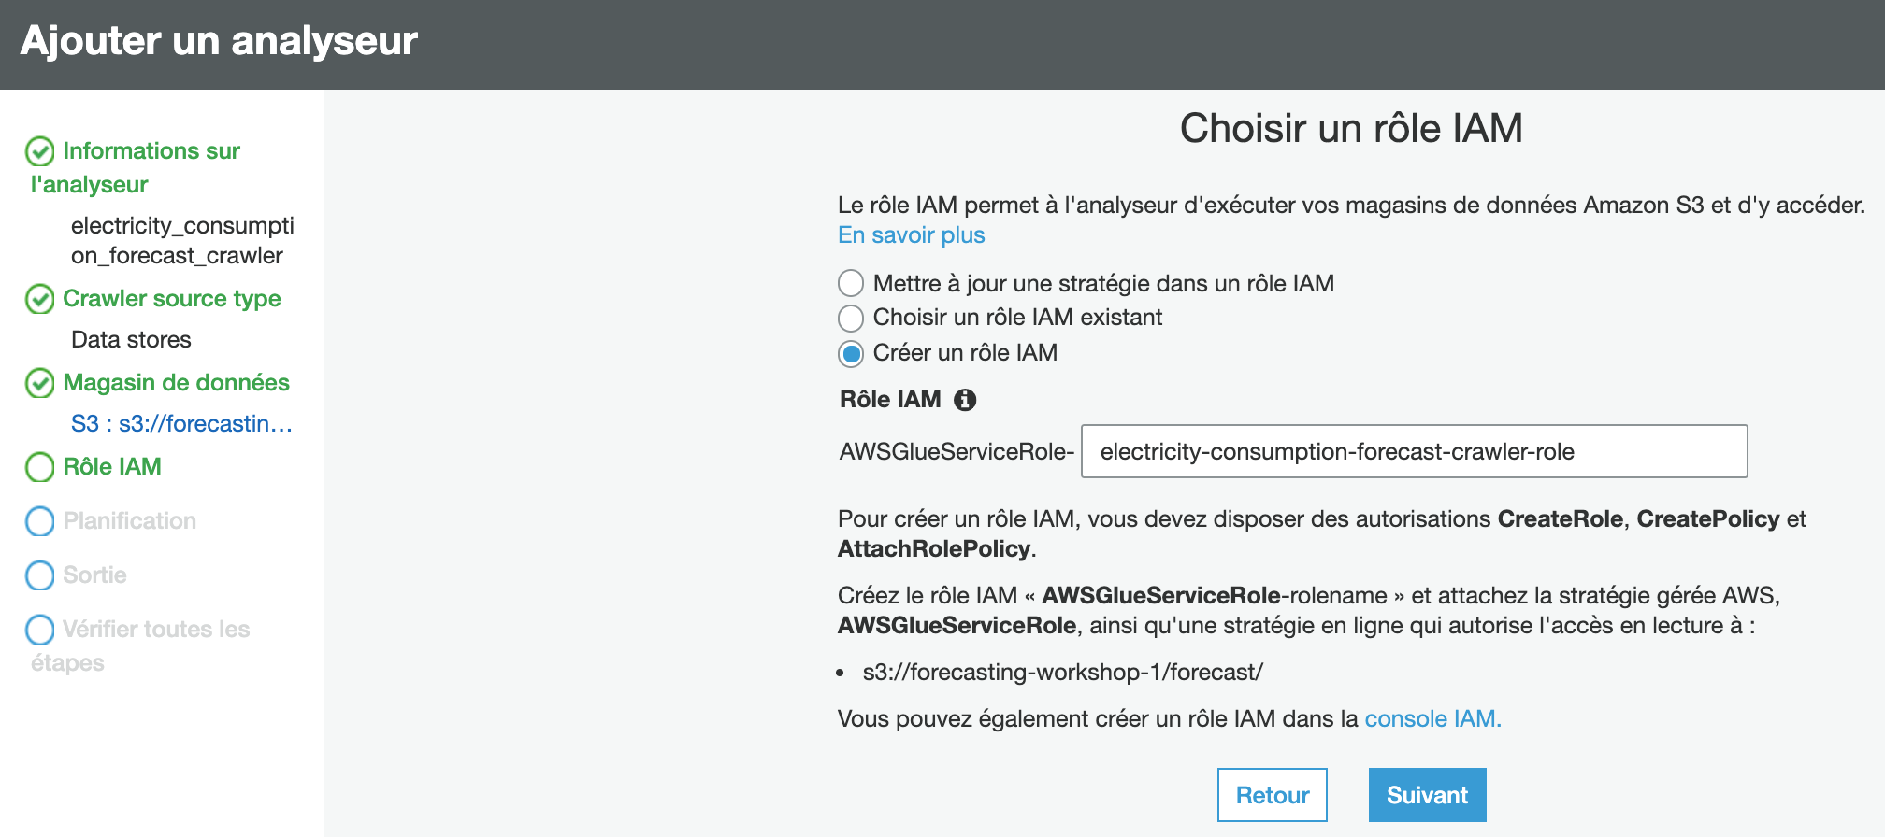
Task: Open the Informations sur l'analyseur step
Action: pyautogui.click(x=151, y=151)
